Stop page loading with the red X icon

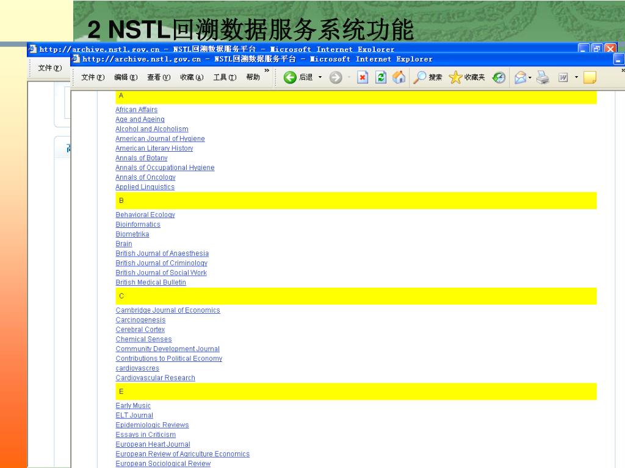pos(363,77)
